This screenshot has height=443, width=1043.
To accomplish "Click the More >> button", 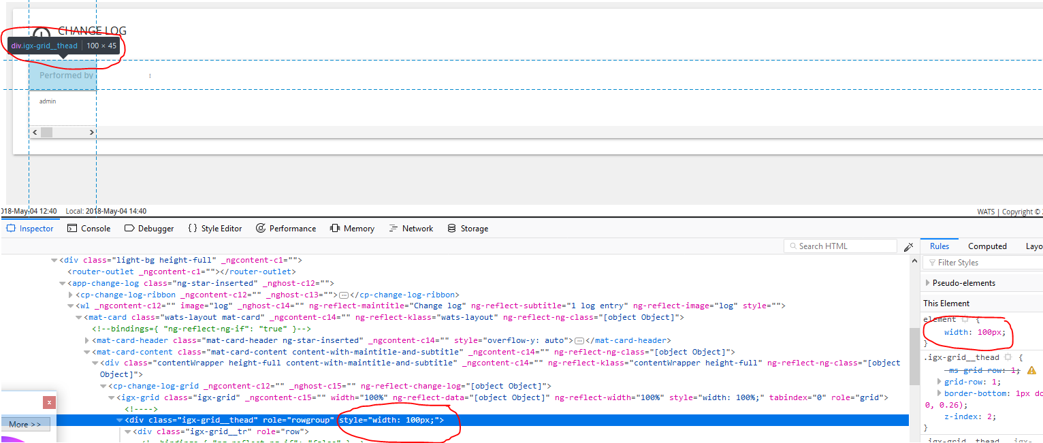I will coord(26,424).
